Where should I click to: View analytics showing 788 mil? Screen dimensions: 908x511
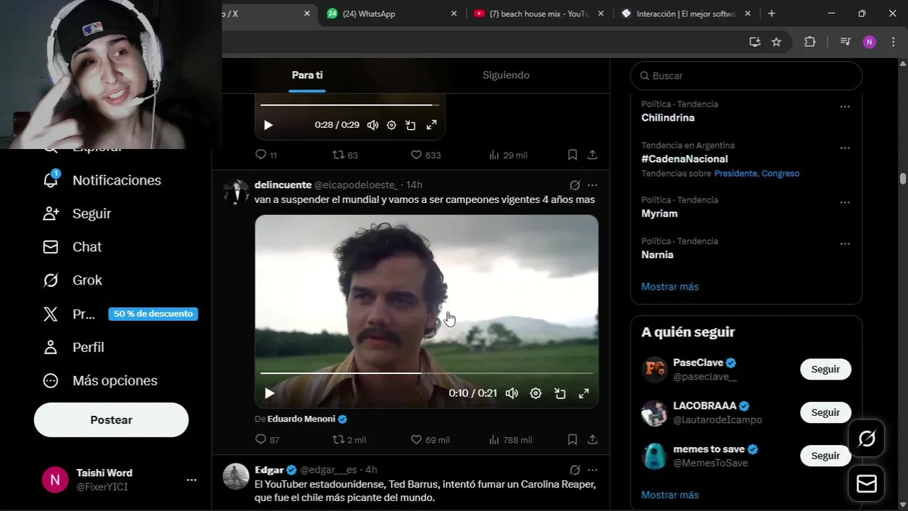pos(511,440)
